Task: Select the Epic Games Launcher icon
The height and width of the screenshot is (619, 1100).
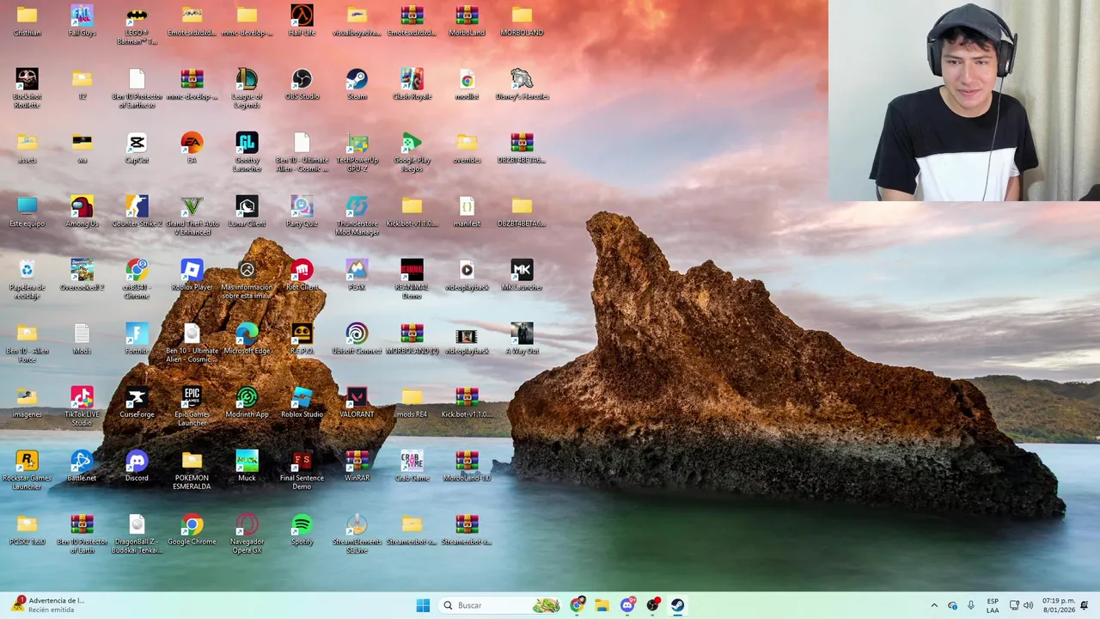Action: click(192, 407)
